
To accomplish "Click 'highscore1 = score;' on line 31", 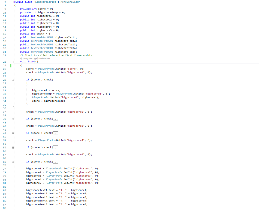I will click(46, 90).
